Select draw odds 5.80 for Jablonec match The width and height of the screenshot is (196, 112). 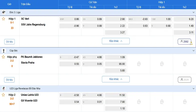pos(116,70)
